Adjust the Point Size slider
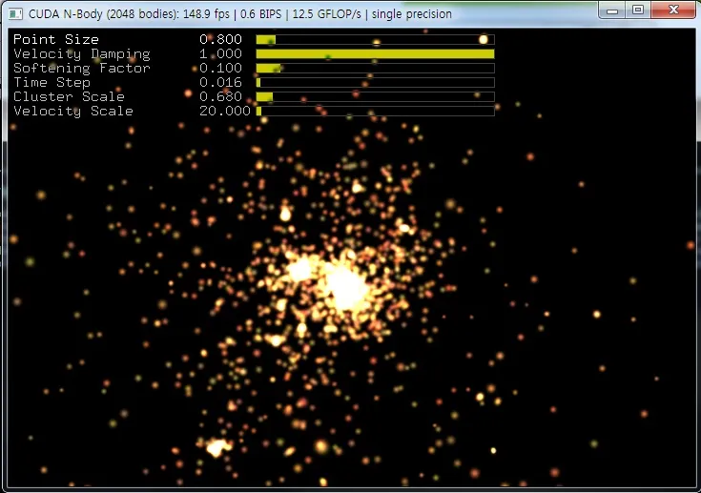 pyautogui.click(x=375, y=40)
